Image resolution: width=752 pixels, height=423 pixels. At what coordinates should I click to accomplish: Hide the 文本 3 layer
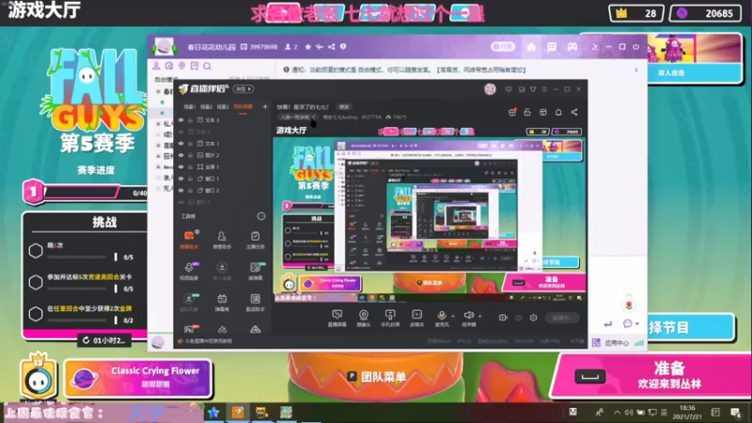(x=180, y=120)
